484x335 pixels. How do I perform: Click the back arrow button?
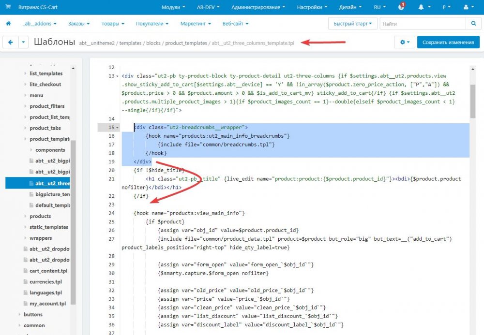point(11,43)
